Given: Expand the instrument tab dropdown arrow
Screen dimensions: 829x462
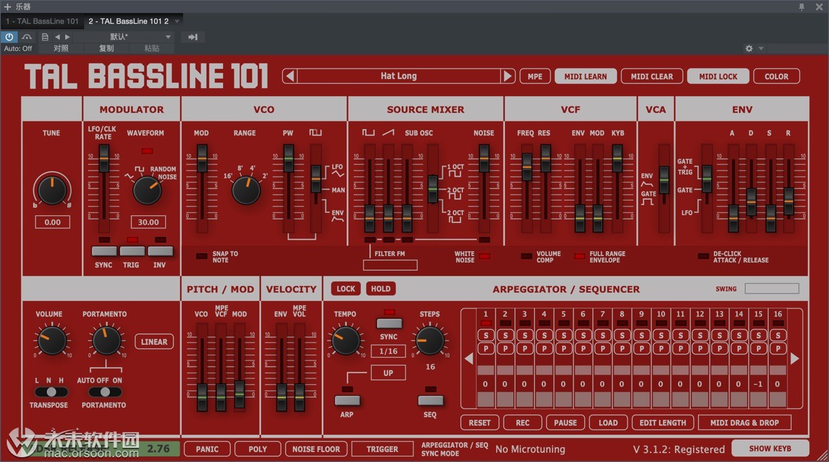Looking at the screenshot, I should (x=178, y=21).
